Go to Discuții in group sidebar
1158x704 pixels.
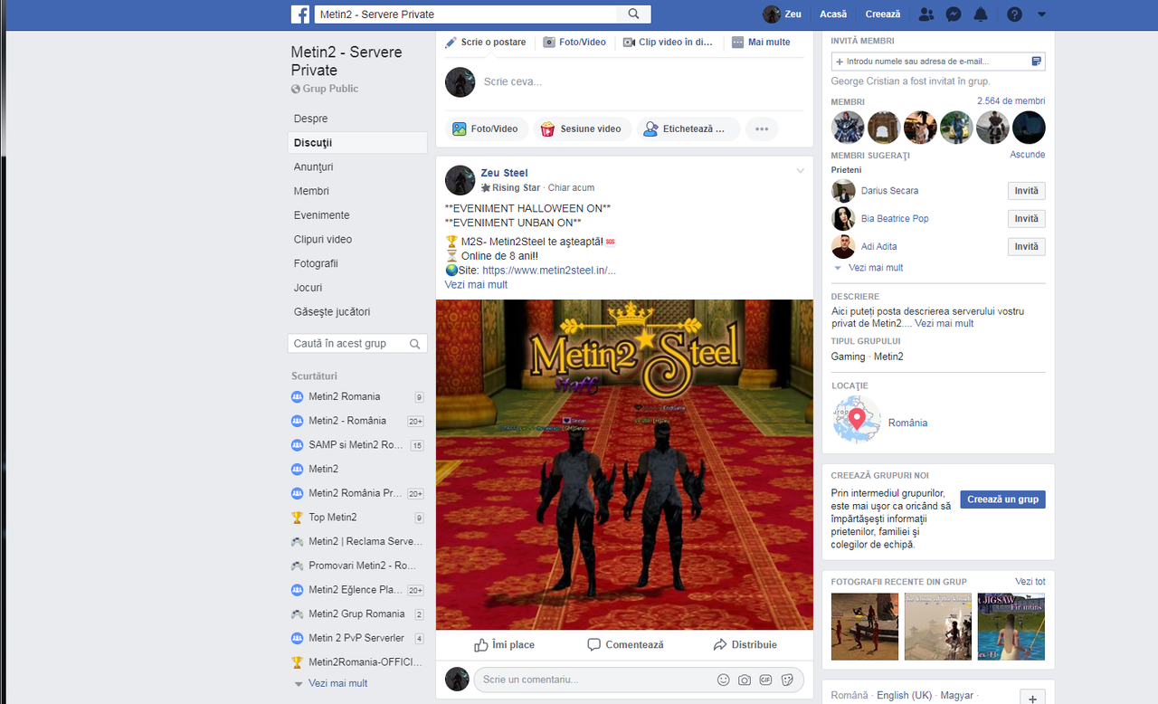(x=357, y=143)
